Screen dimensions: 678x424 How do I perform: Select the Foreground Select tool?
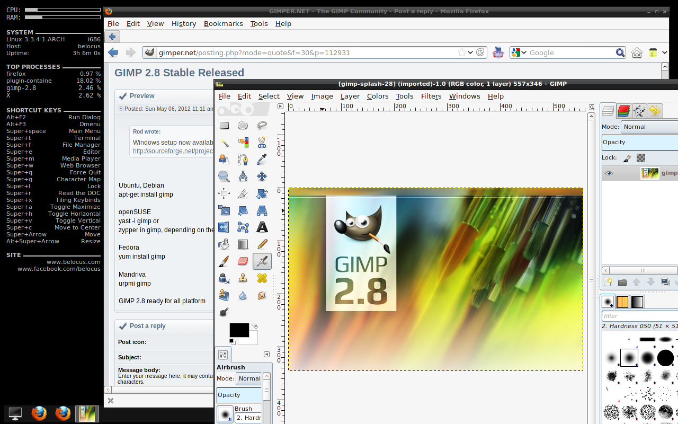click(x=224, y=160)
